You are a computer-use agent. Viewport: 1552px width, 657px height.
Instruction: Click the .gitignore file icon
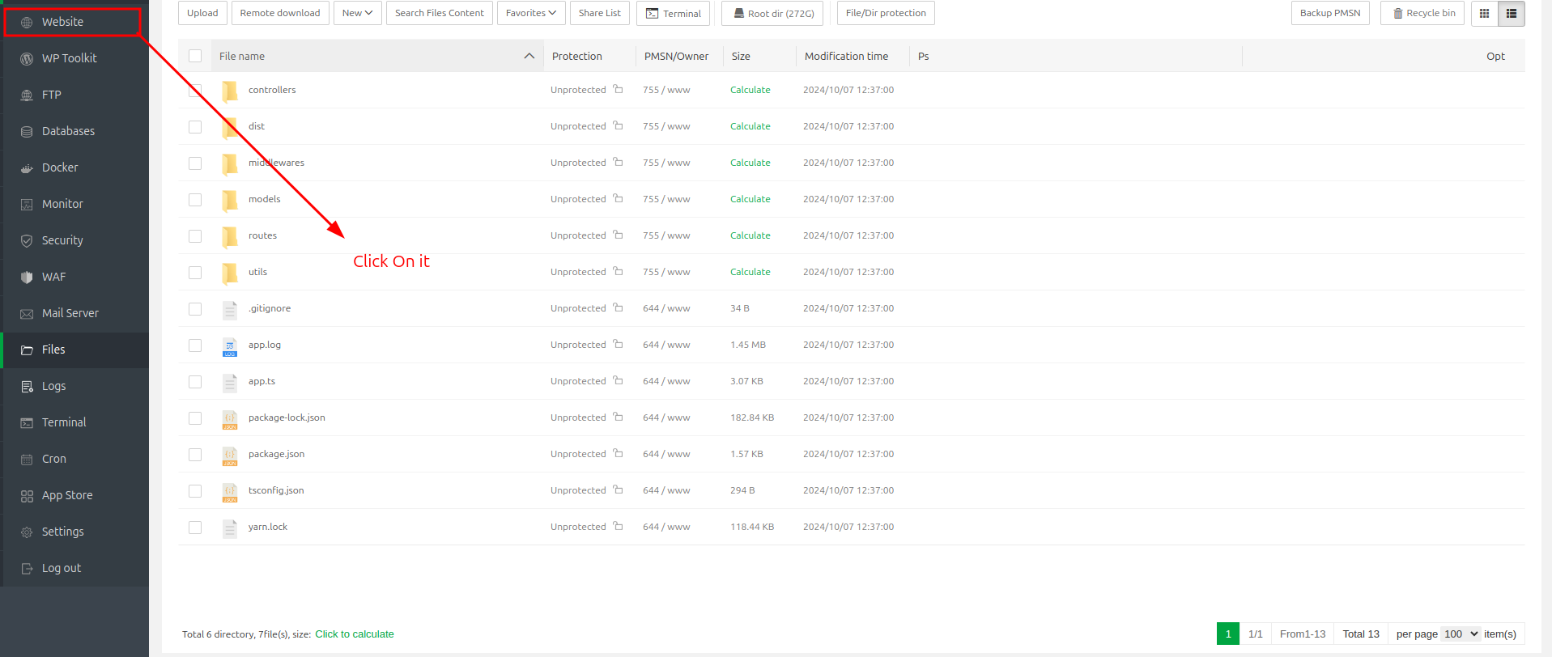(x=230, y=310)
